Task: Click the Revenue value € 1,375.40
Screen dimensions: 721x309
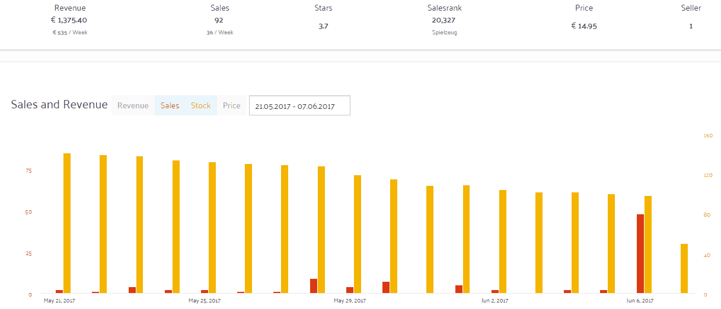Action: click(x=69, y=20)
